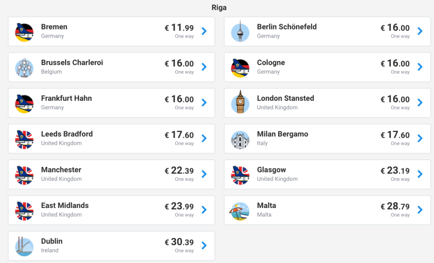The height and width of the screenshot is (263, 434).
Task: Click the London Stansted Big Ben icon
Action: (240, 103)
